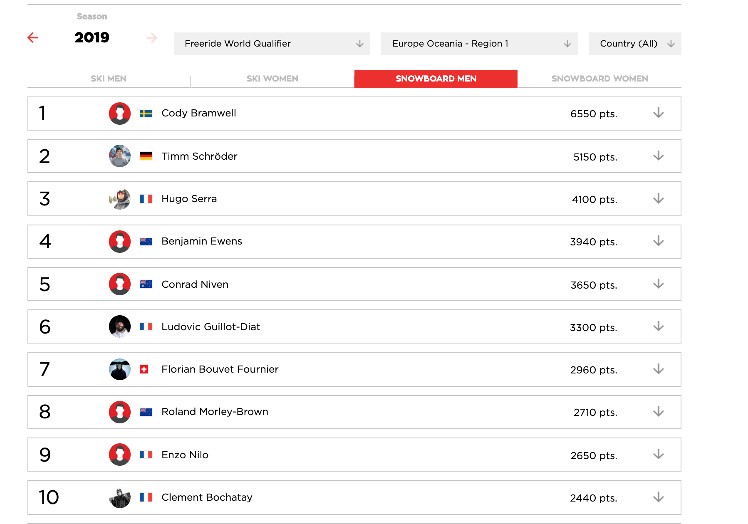Click the German flag icon
This screenshot has height=524, width=748.
coord(146,156)
